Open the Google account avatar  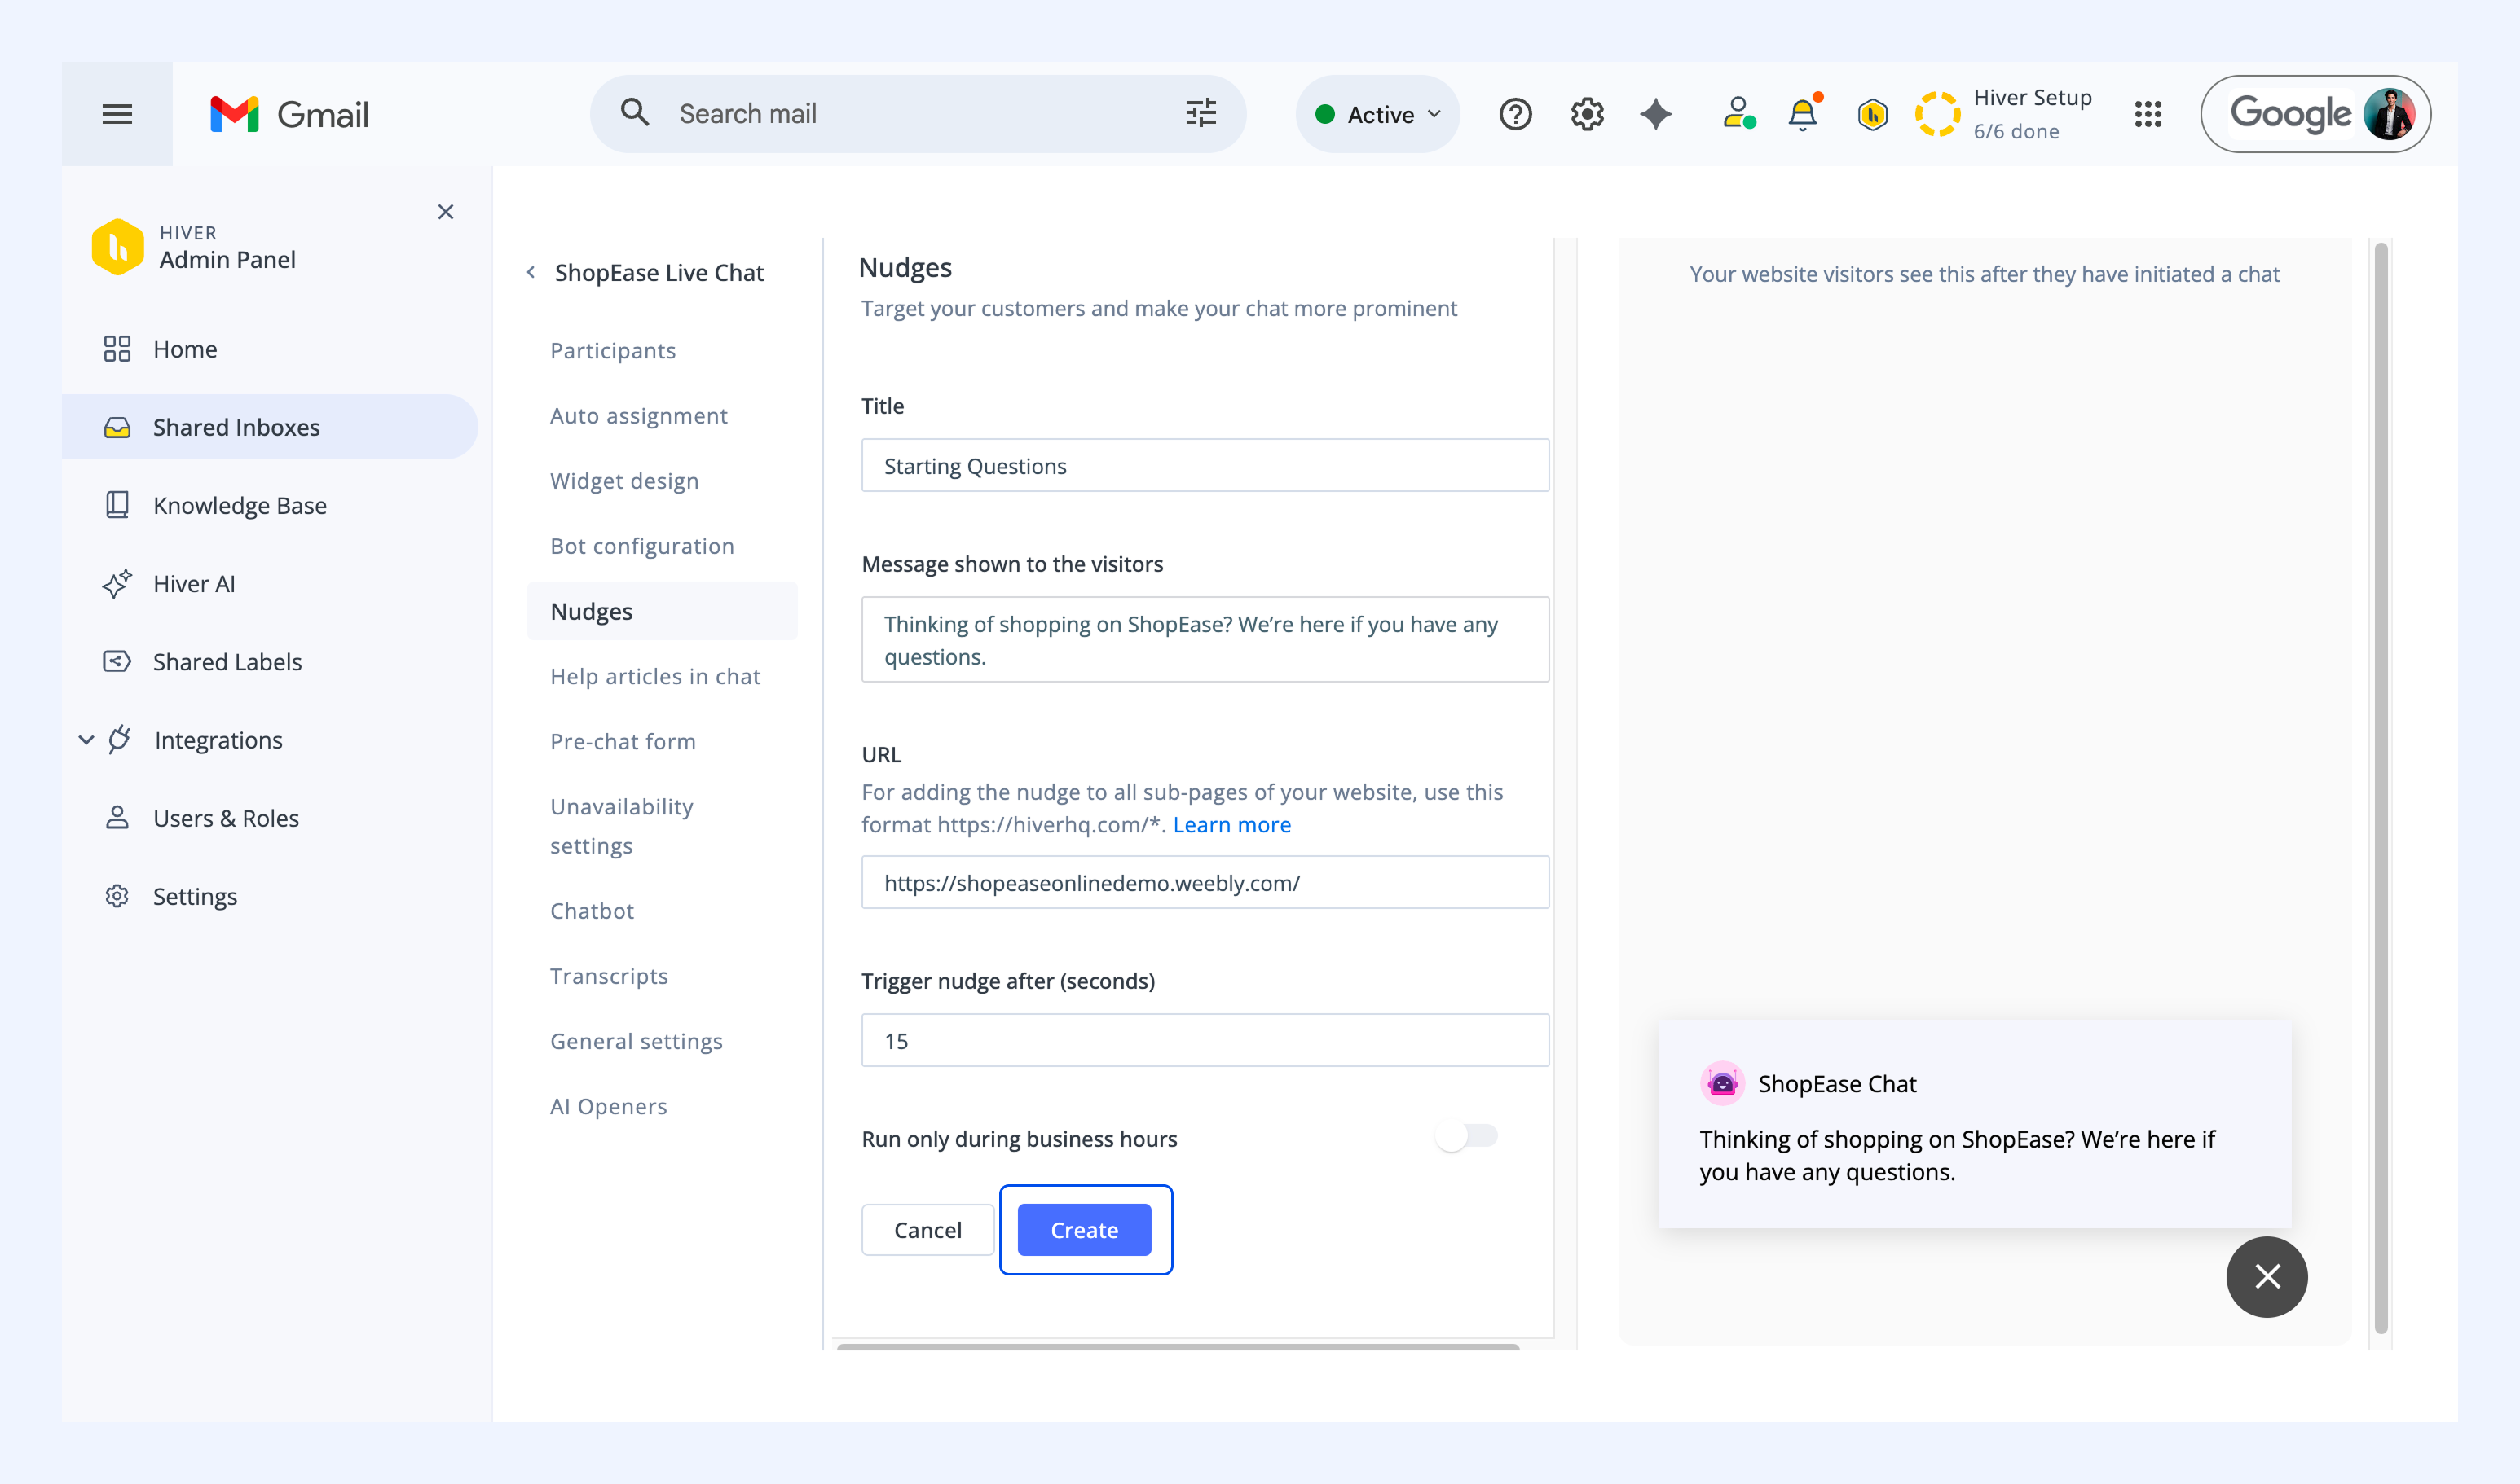pos(2389,114)
